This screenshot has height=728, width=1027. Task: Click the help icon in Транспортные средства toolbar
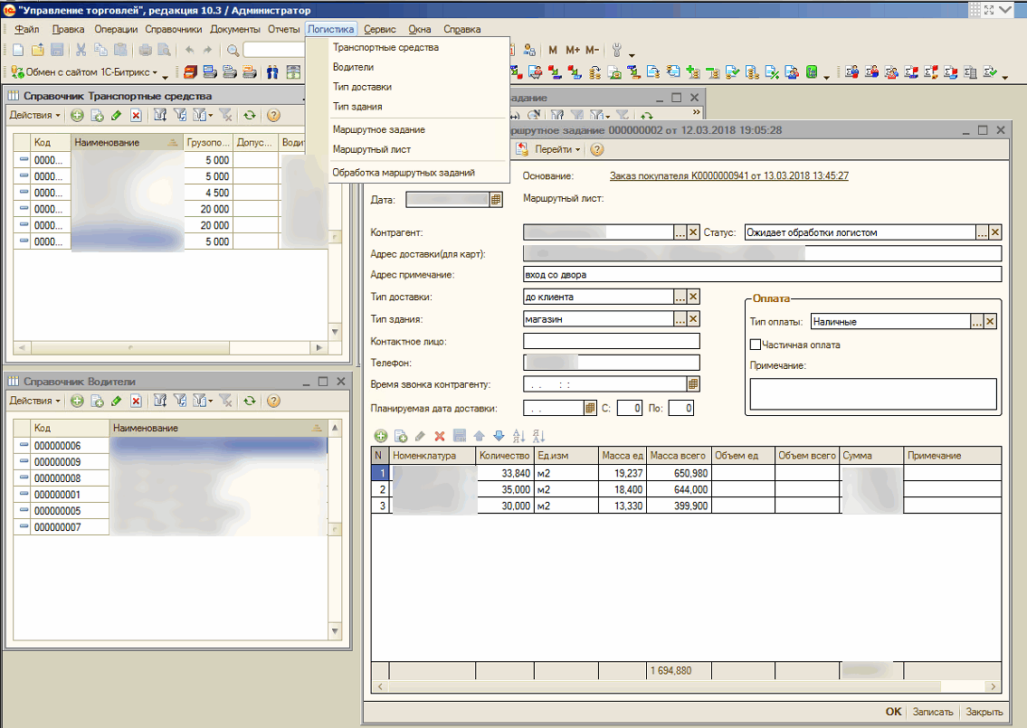point(272,116)
